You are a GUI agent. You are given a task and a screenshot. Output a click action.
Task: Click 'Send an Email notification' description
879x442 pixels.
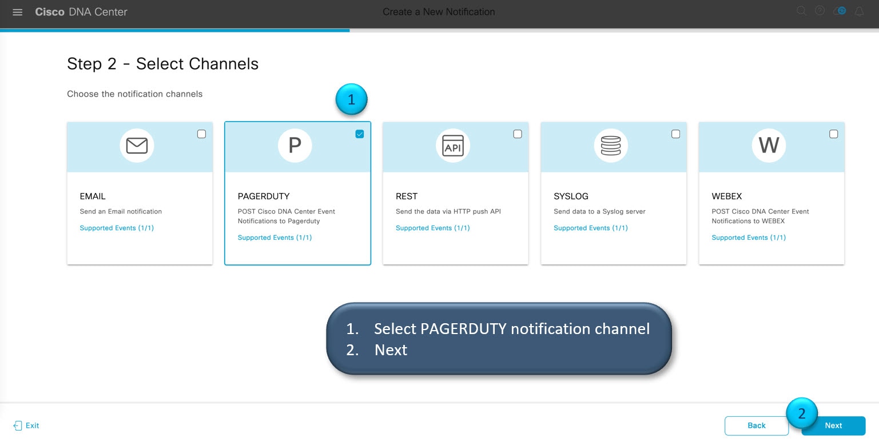tap(121, 211)
